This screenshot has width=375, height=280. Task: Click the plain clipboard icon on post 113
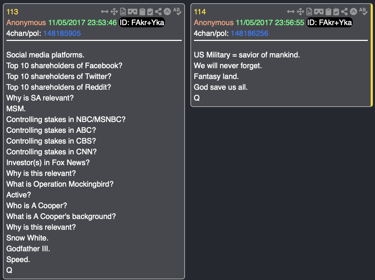point(142,11)
